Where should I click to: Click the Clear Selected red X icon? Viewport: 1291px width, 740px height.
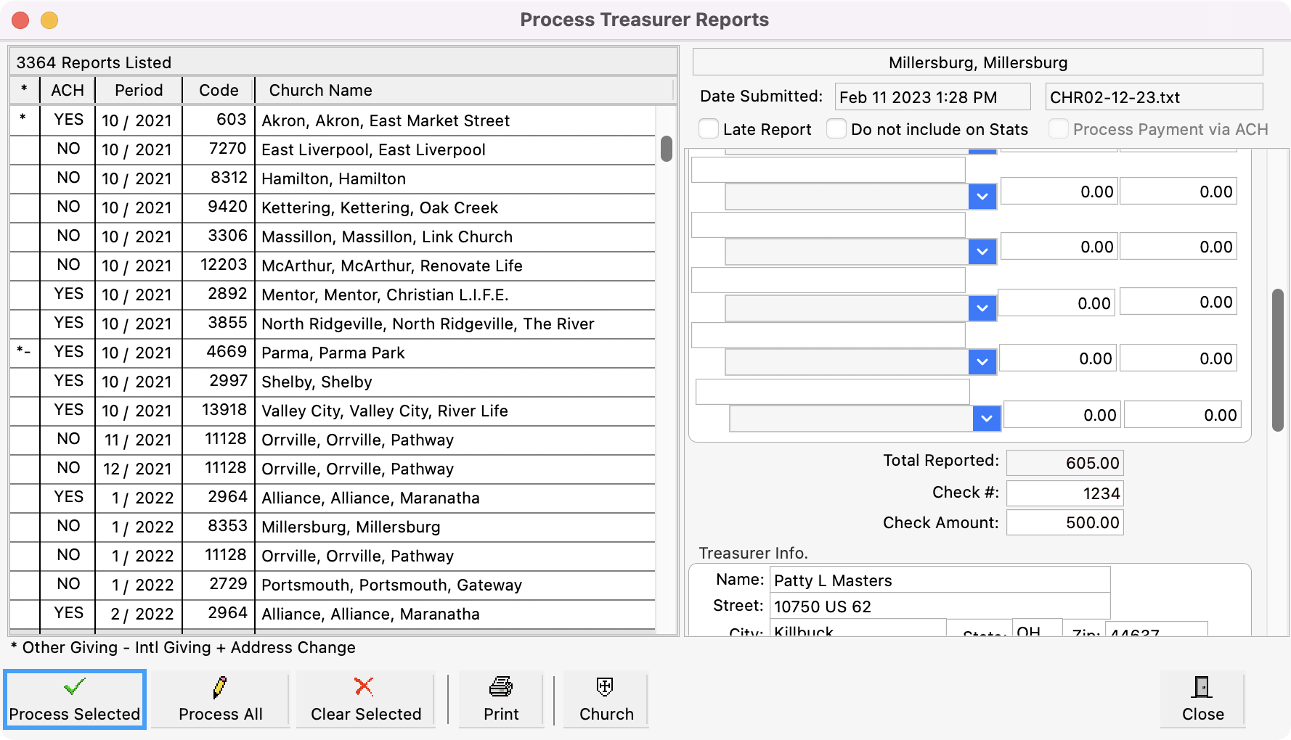click(x=365, y=687)
